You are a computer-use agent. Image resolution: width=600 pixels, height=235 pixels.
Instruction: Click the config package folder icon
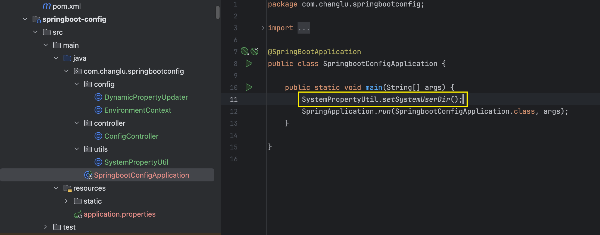point(88,84)
